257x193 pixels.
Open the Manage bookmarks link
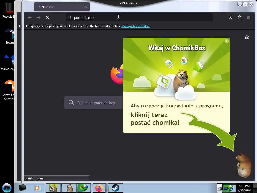[136, 26]
